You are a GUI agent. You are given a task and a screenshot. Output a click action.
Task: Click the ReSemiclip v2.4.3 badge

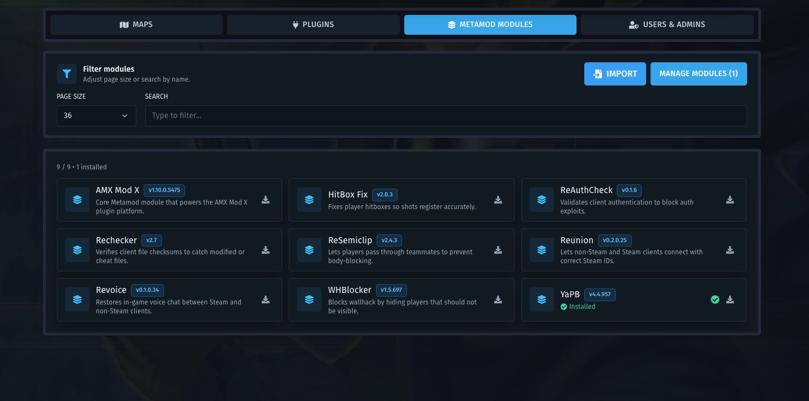point(389,240)
